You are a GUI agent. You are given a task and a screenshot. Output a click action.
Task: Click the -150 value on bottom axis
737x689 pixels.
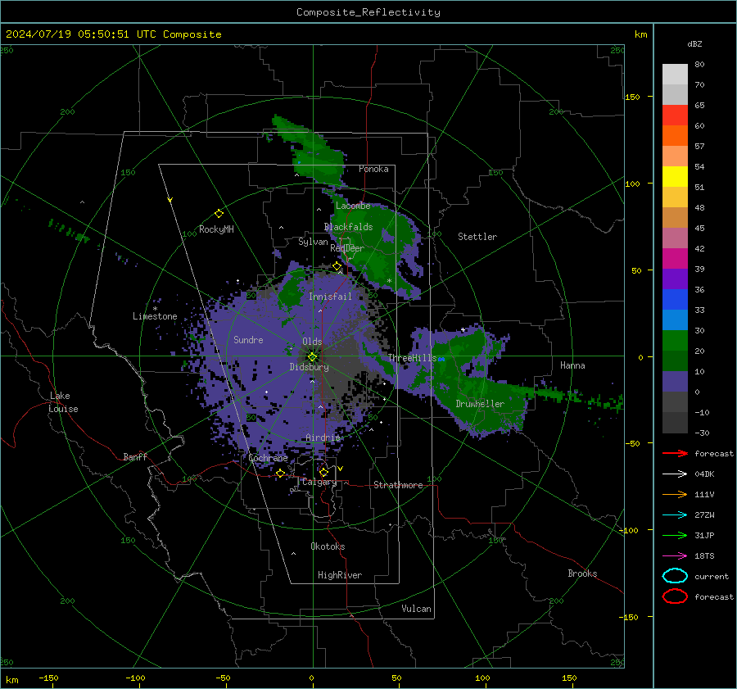[x=48, y=678]
